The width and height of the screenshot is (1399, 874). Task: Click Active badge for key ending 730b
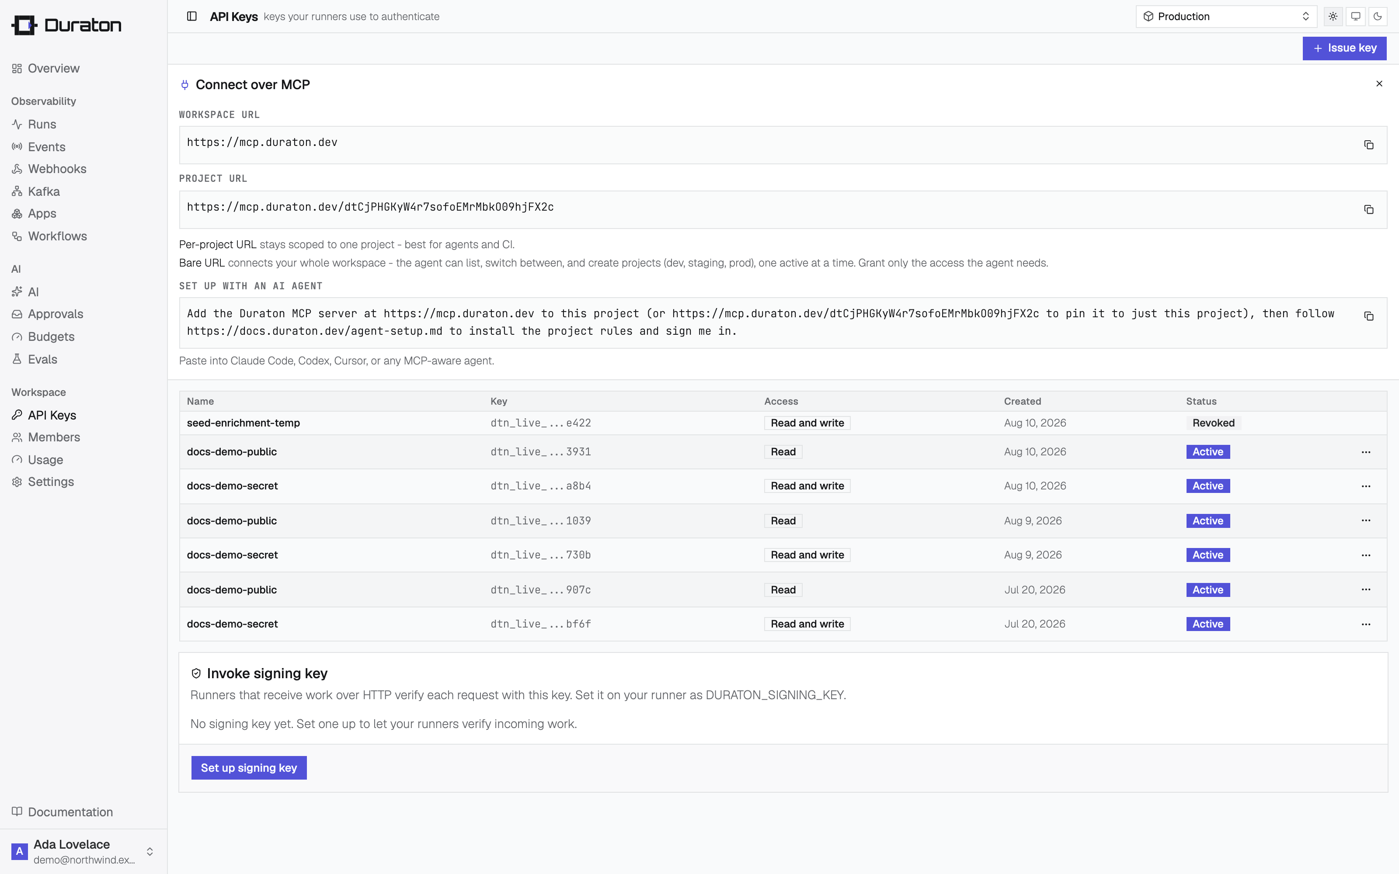[x=1208, y=555]
